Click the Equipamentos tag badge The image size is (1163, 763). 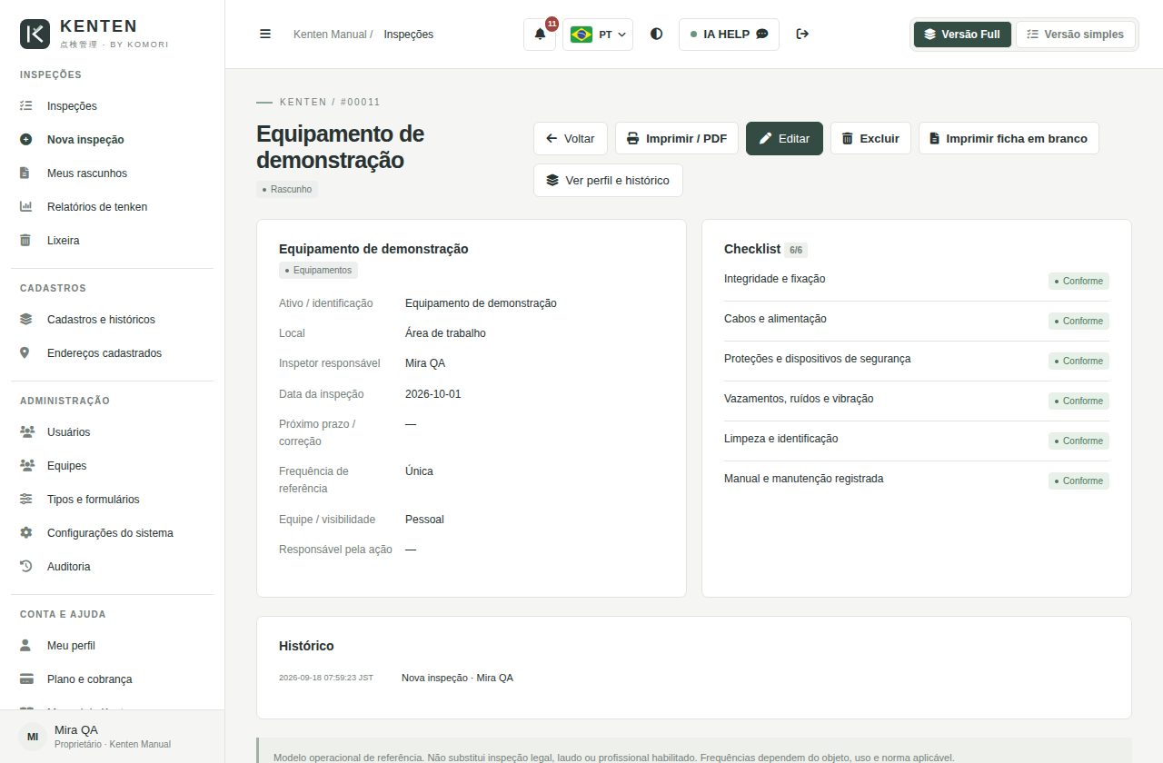tap(318, 271)
